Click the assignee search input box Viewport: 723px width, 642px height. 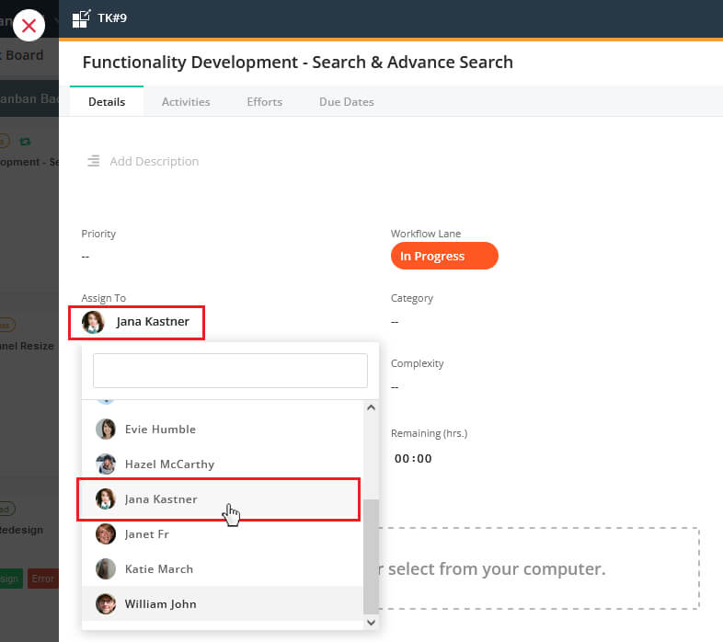tap(230, 371)
